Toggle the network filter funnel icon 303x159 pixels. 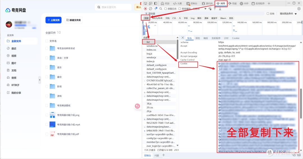(155, 9)
